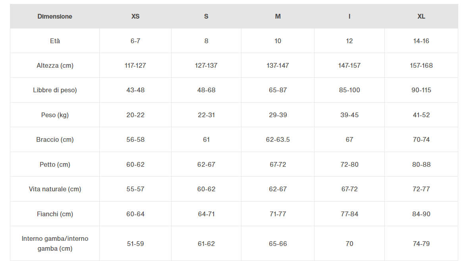
Task: Select the 62-63.5 arm length cell
Action: (278, 139)
